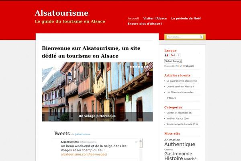This screenshot has width=241, height=161.
Task: Click the Bienvenue sur Alsatourisme heading
Action: (91, 52)
